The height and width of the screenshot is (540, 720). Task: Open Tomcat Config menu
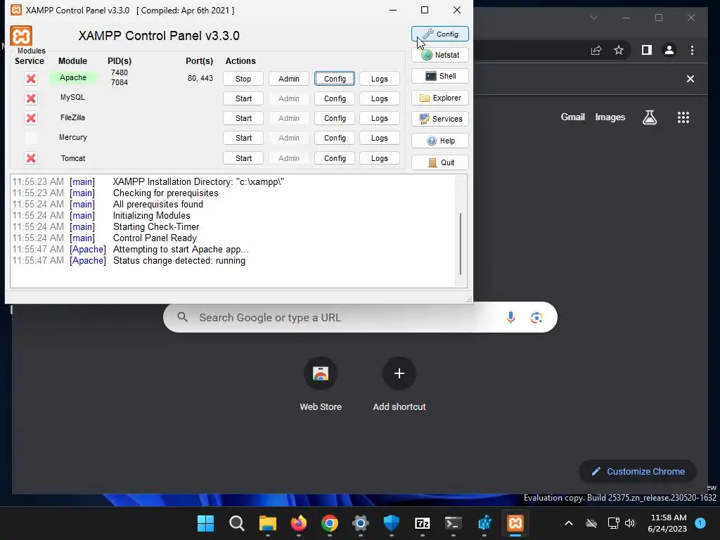click(x=335, y=158)
